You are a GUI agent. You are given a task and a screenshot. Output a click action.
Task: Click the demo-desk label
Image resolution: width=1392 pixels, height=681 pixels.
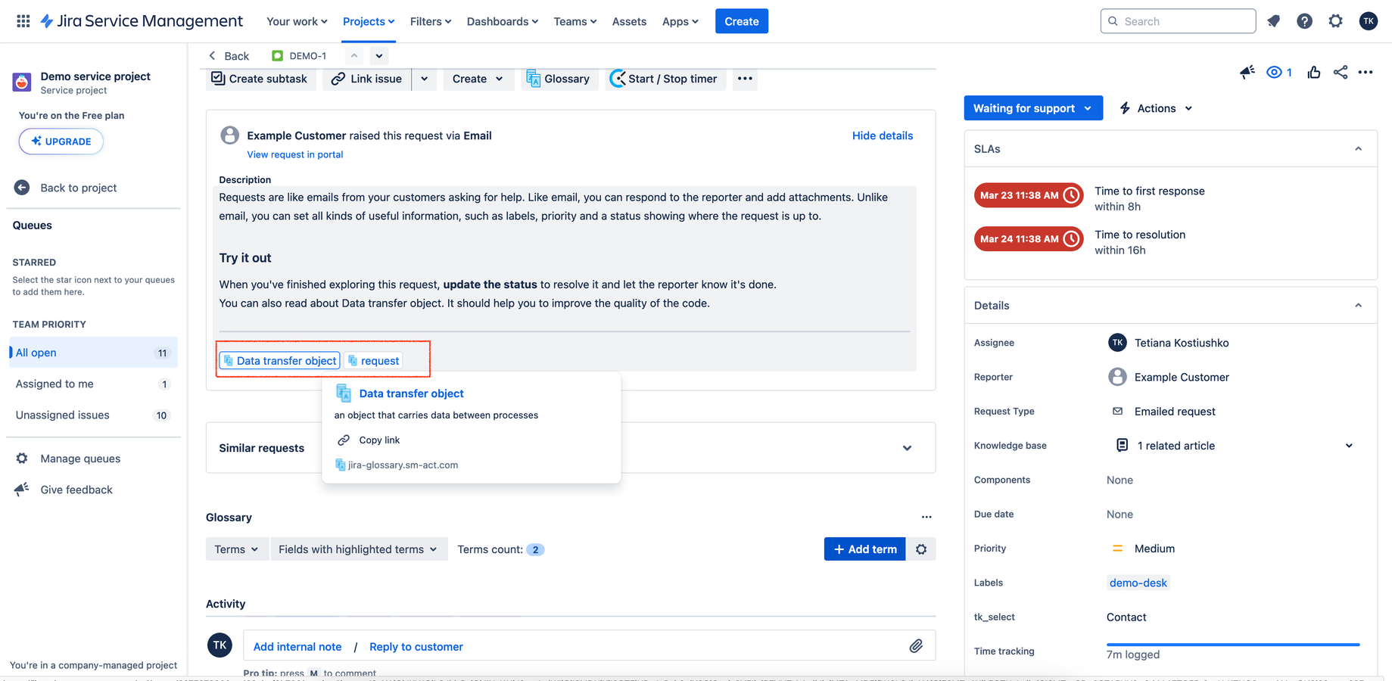1138,583
